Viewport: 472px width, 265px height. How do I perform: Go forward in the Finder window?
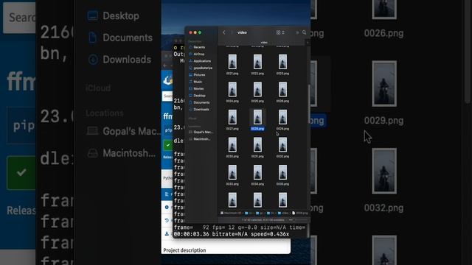click(232, 32)
